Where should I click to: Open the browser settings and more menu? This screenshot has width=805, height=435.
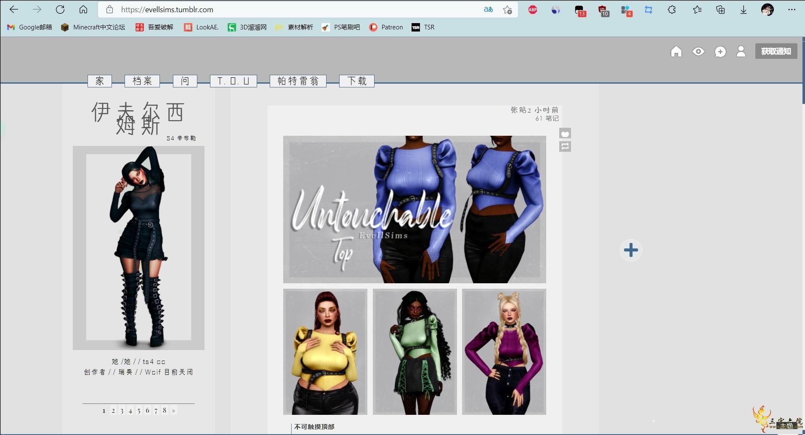pyautogui.click(x=792, y=10)
